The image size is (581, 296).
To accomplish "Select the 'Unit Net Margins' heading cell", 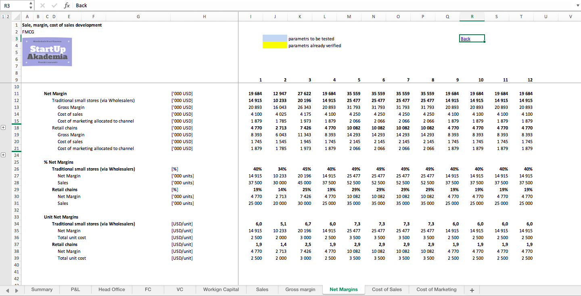I will point(61,217).
